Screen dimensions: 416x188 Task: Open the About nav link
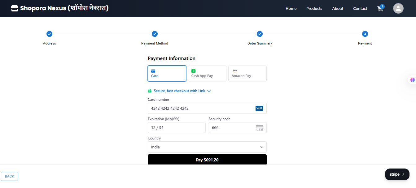click(x=338, y=8)
